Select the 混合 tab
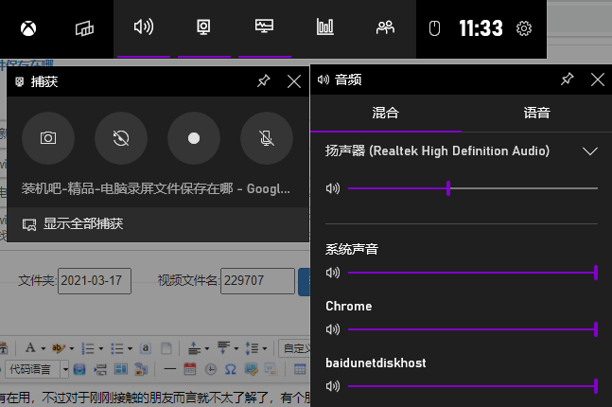 385,114
